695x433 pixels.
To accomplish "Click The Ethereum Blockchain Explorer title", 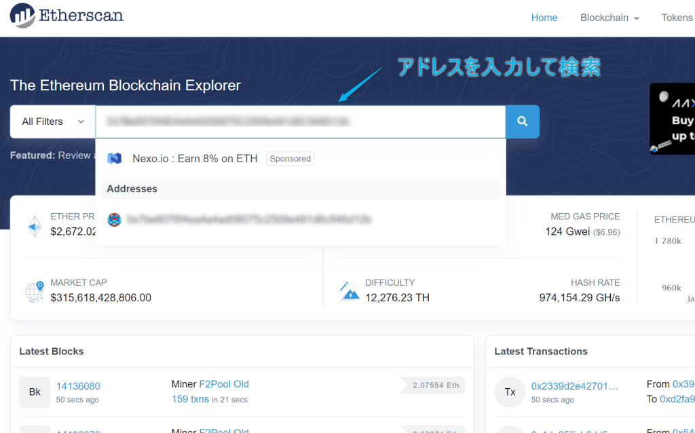I will click(x=126, y=85).
